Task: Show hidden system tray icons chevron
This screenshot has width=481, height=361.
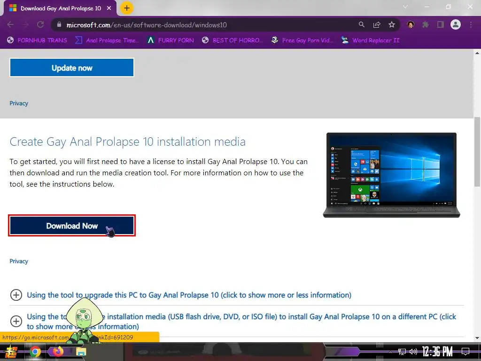Action: (390, 352)
